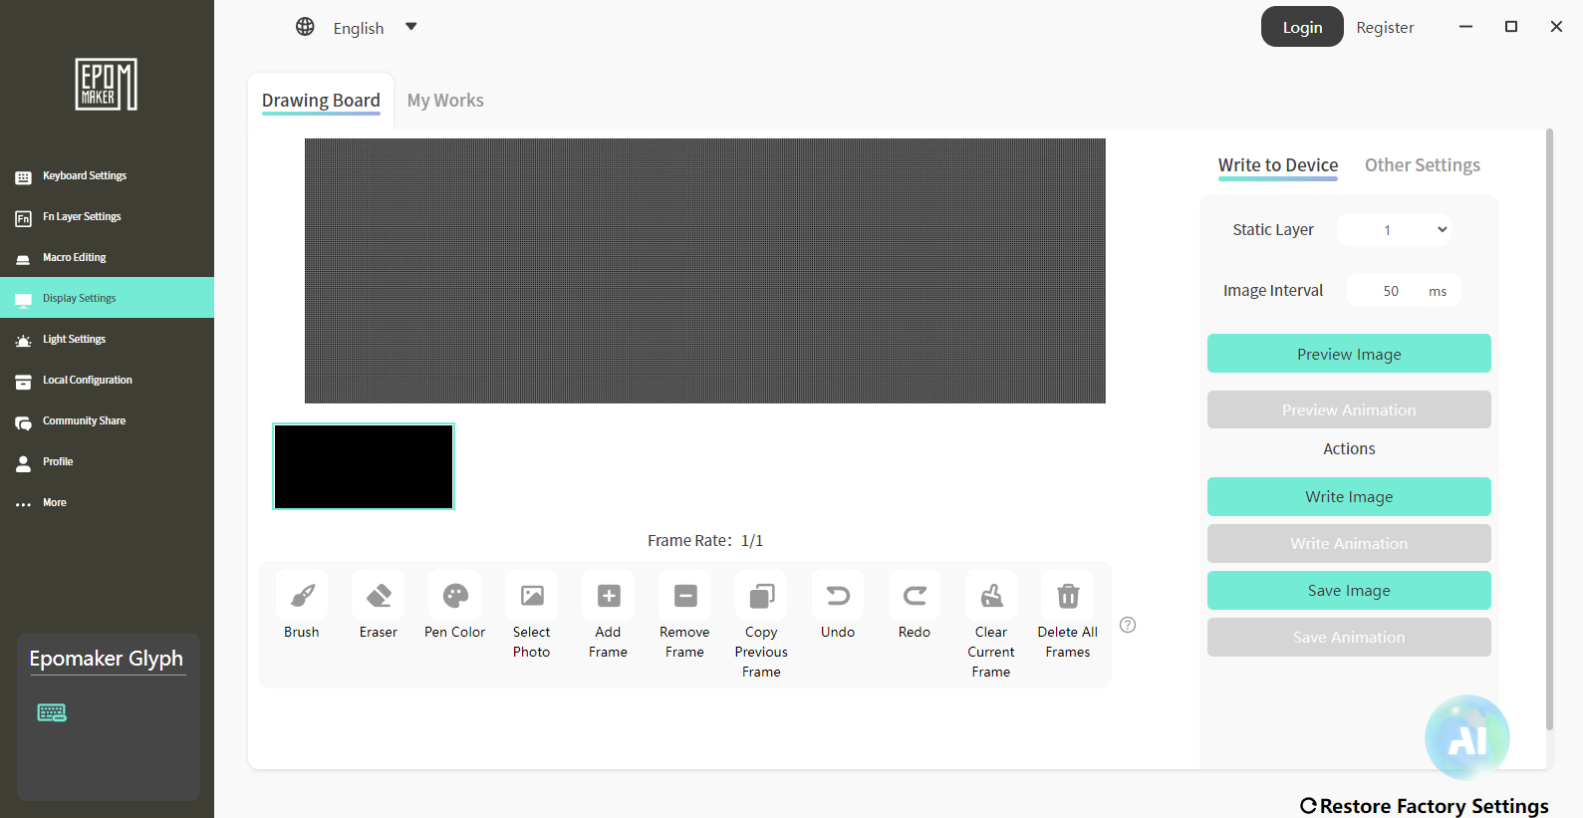Screen dimensions: 1583x818
Task: Click the Write Image button
Action: pos(1349,496)
